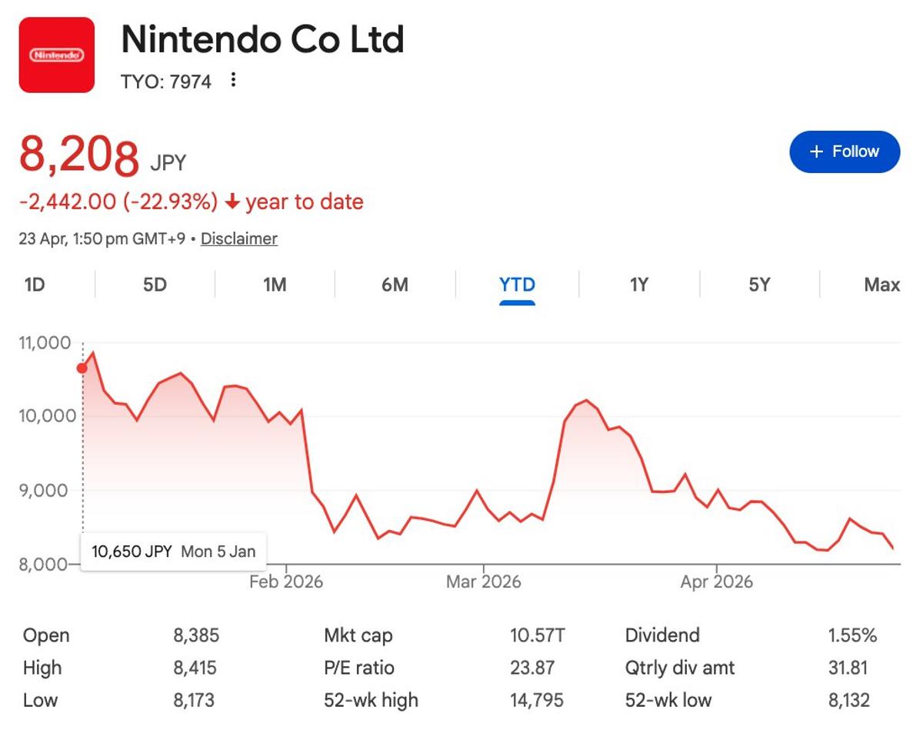Image resolution: width=923 pixels, height=750 pixels.
Task: View the Max time range
Action: click(x=883, y=285)
